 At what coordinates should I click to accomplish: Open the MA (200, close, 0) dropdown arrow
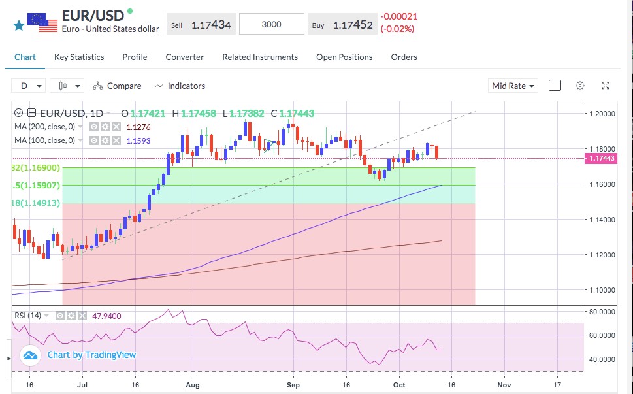80,127
